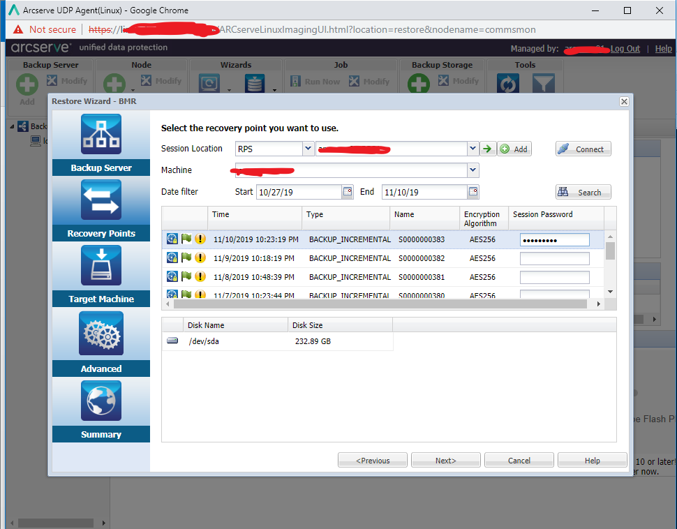Sort by the Type column header

click(346, 218)
